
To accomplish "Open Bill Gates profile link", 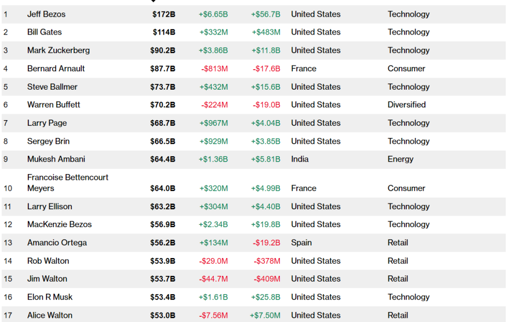I will click(x=44, y=32).
